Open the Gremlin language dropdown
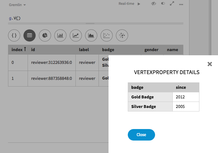This screenshot has width=218, height=153. 17,5
